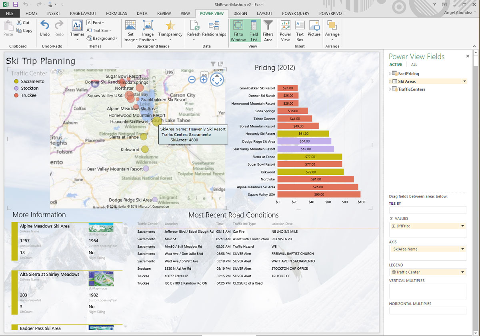The image size is (480, 336).
Task: Expand the TrafficCenters table
Action: coord(391,89)
